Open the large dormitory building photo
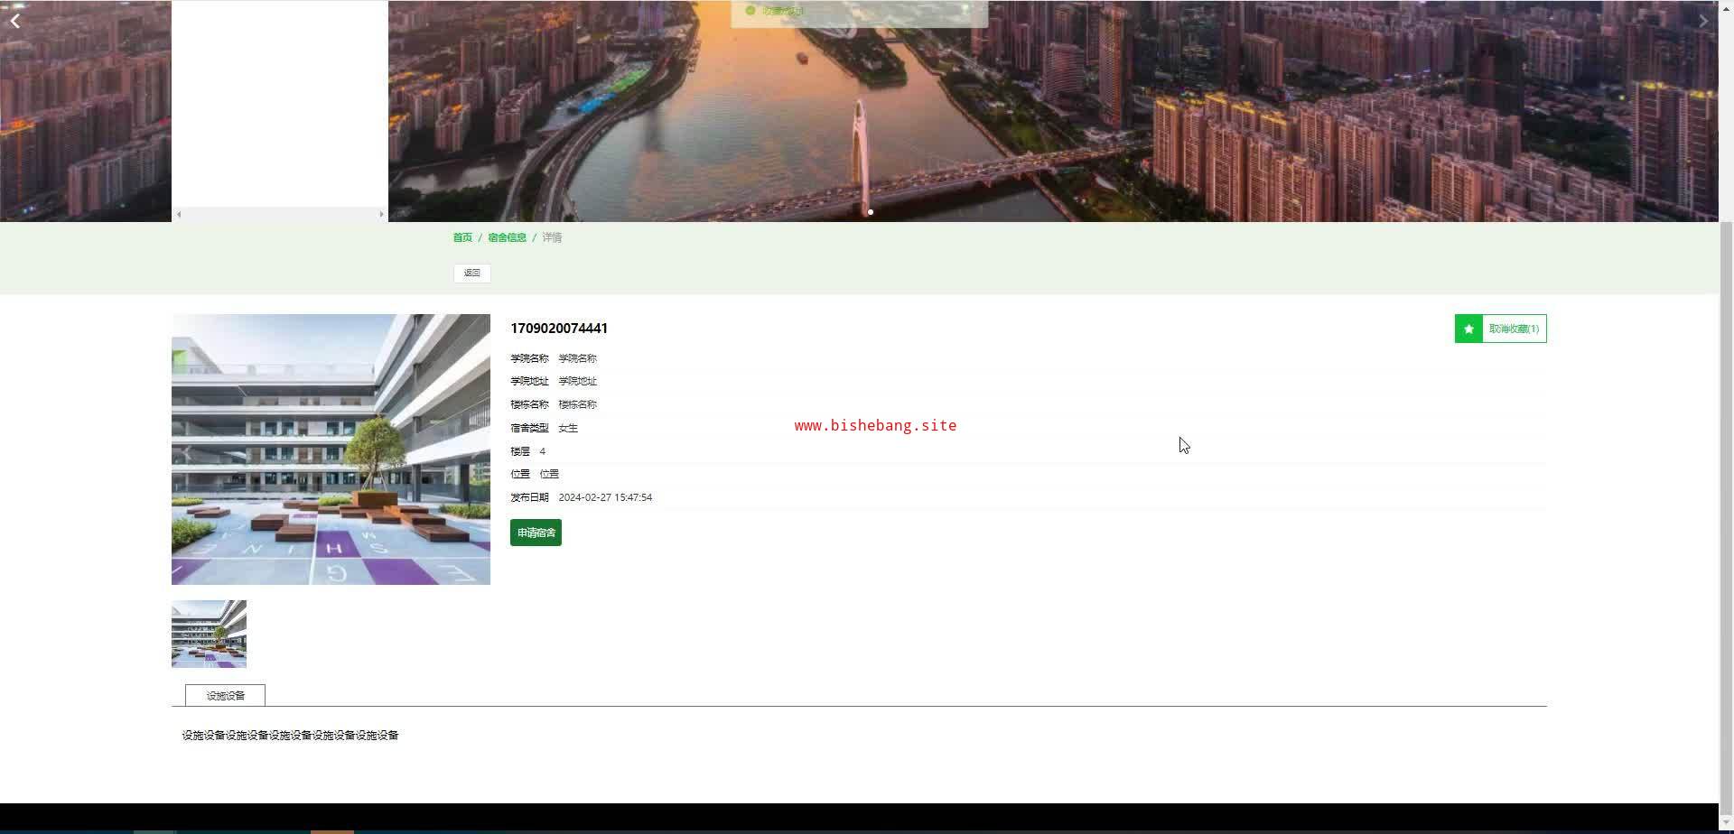 331,449
